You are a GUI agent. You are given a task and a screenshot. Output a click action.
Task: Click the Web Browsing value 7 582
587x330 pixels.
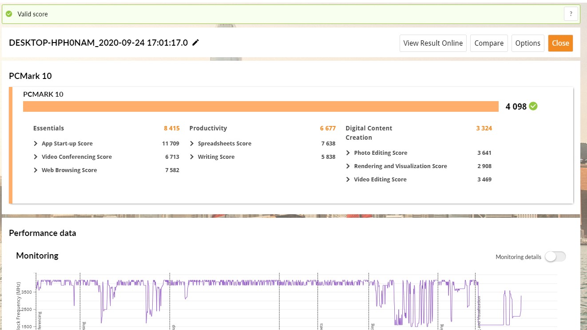[172, 170]
